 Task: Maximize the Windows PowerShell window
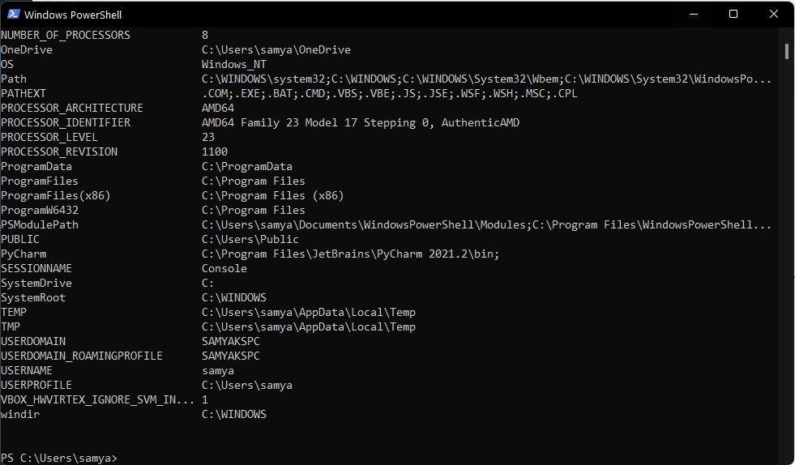tap(733, 14)
